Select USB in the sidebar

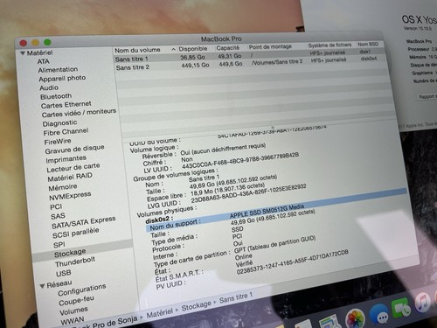tap(64, 274)
